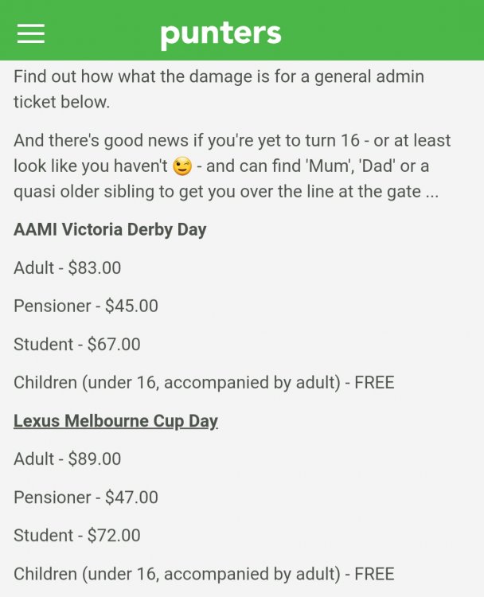Click the green header bar background

tap(382, 32)
